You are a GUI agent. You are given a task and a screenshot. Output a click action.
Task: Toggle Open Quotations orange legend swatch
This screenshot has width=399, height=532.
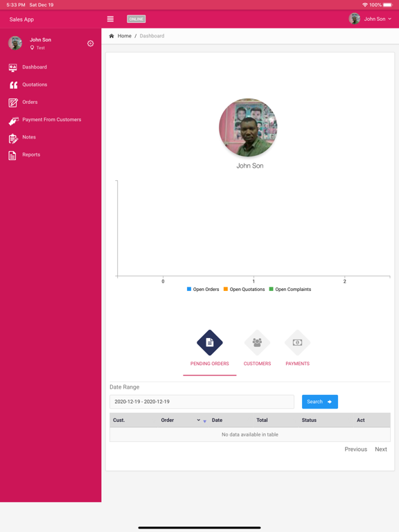coord(226,289)
